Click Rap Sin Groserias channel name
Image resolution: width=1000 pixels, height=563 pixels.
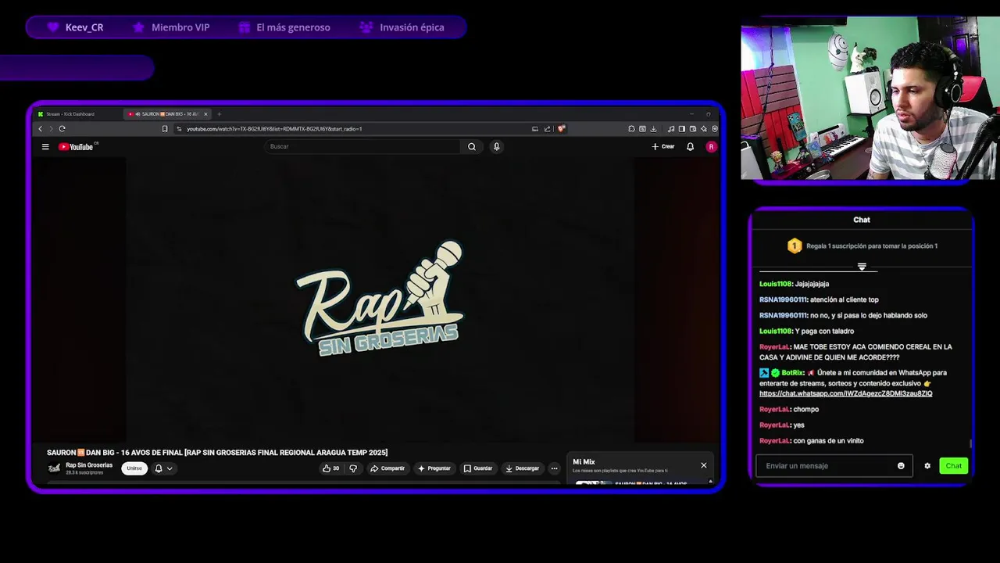pyautogui.click(x=89, y=465)
